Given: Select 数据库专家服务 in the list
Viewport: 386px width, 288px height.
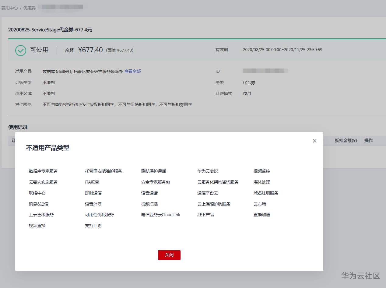Looking at the screenshot, I should [x=43, y=171].
